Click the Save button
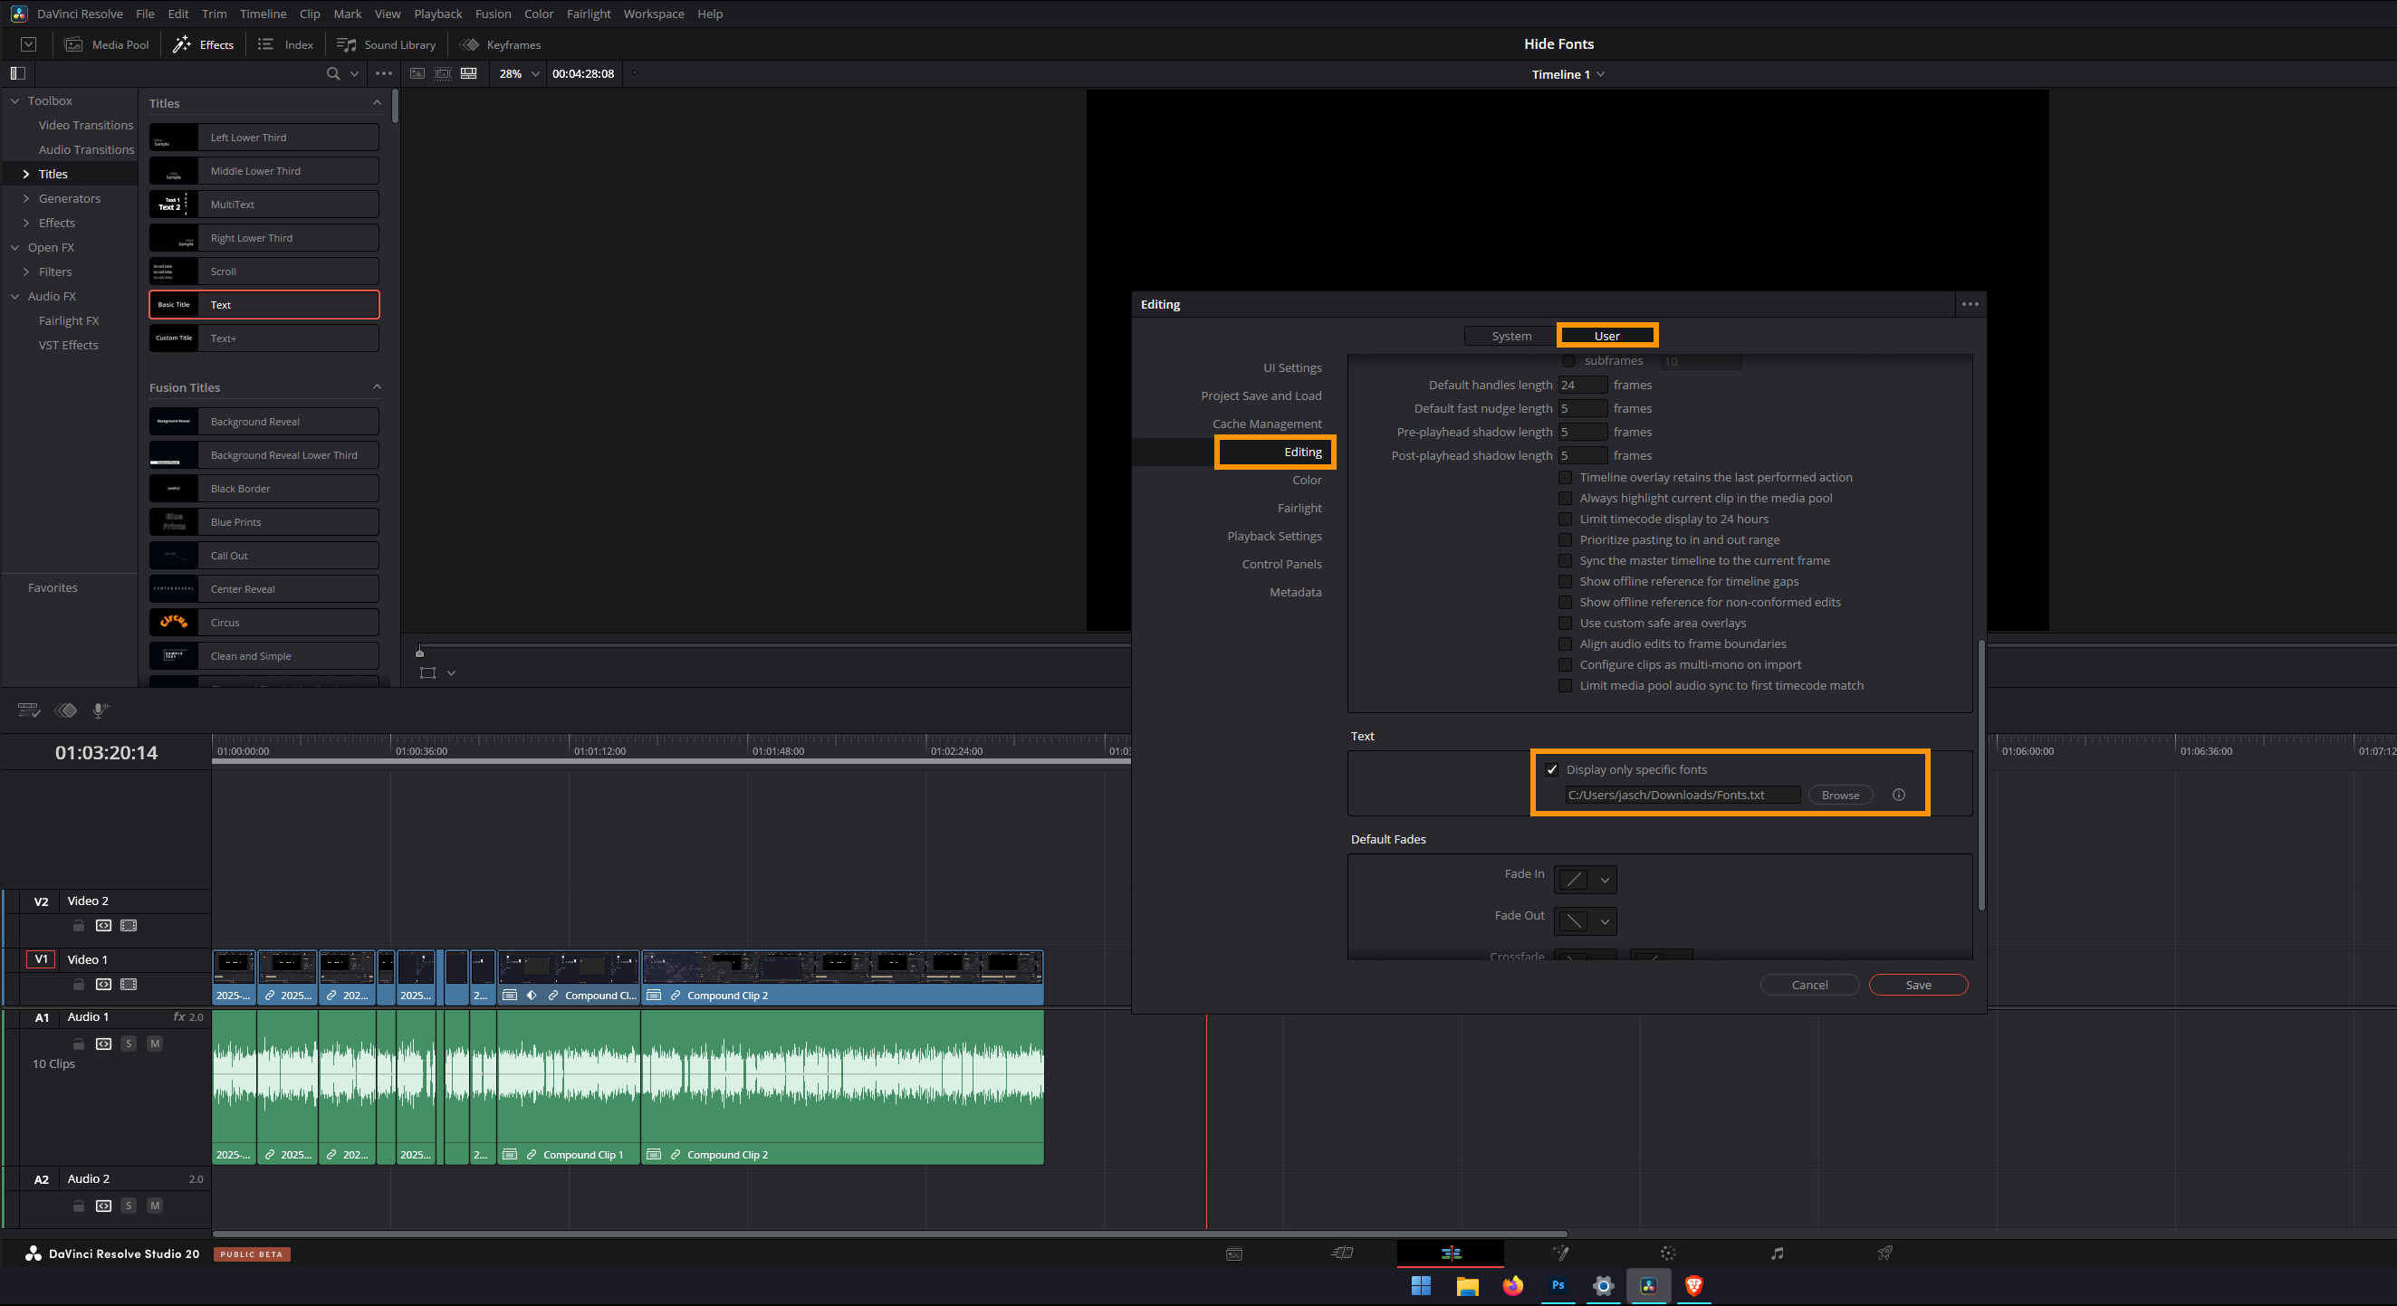 click(1918, 984)
